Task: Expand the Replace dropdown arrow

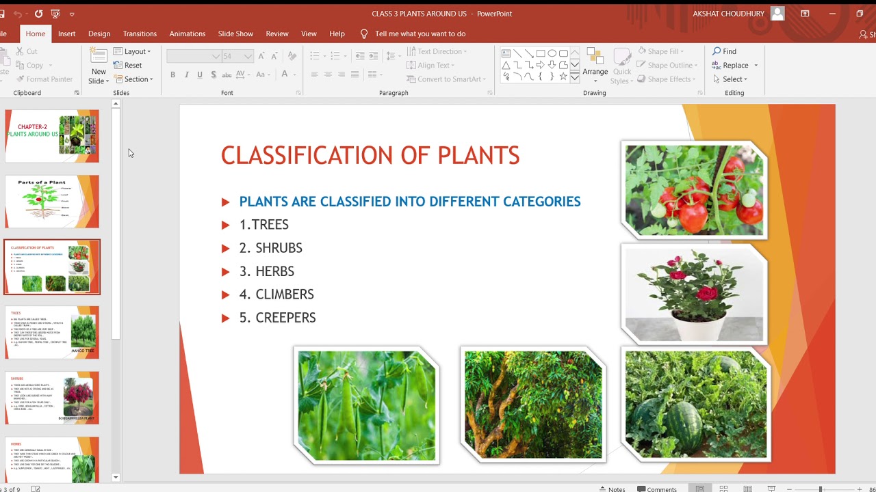Action: tap(756, 65)
